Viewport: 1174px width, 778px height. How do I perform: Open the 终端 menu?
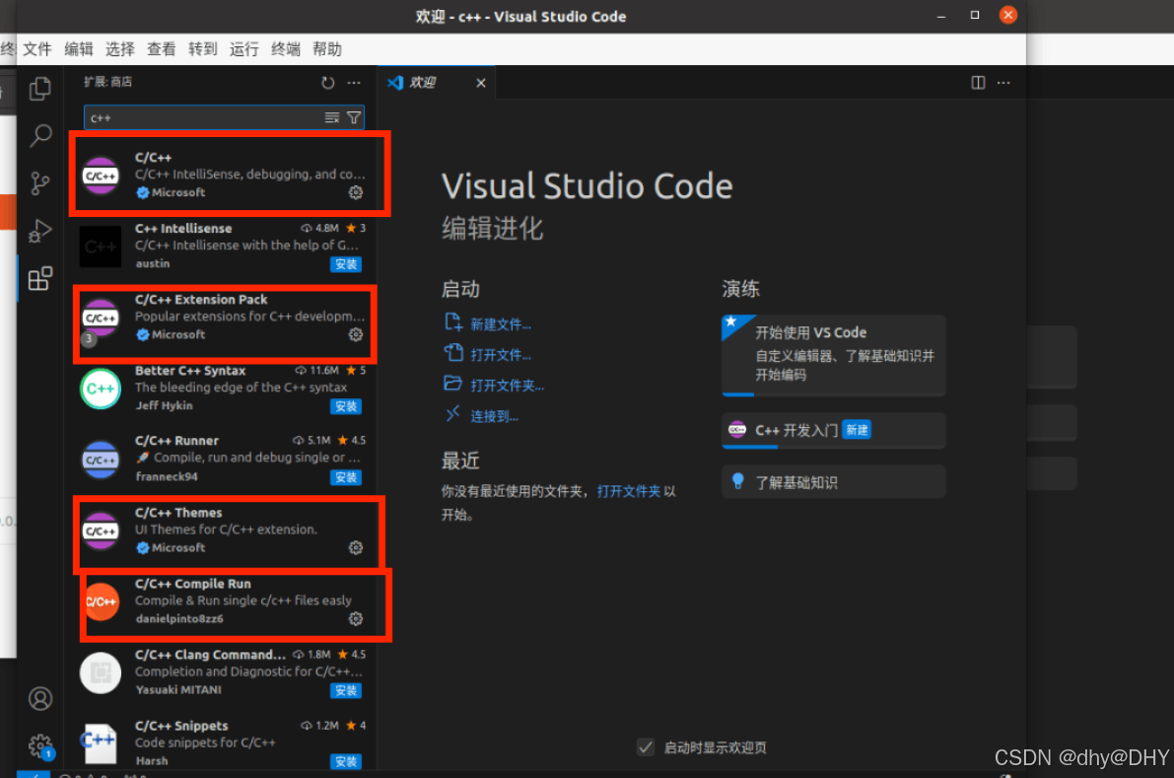click(285, 49)
